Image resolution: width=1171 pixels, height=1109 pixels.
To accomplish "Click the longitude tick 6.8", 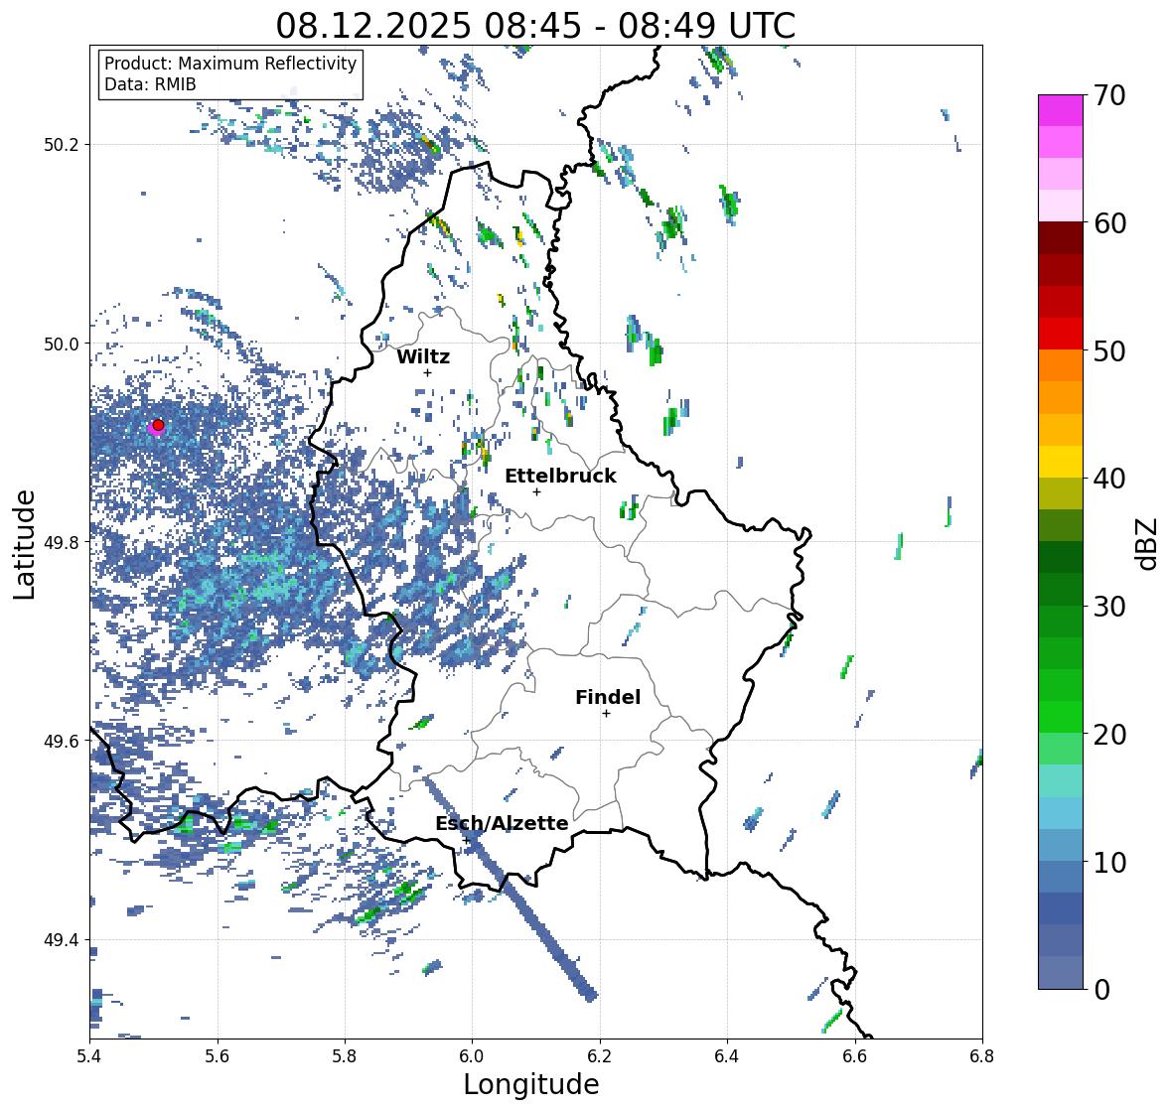I will click(982, 1056).
